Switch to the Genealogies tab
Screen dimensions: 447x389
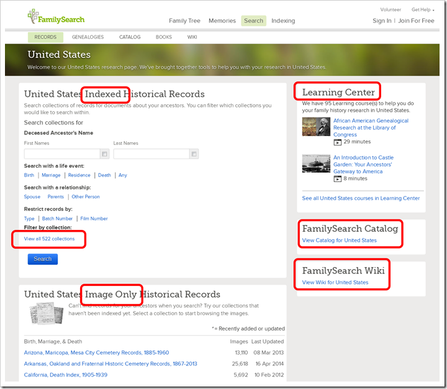(88, 37)
